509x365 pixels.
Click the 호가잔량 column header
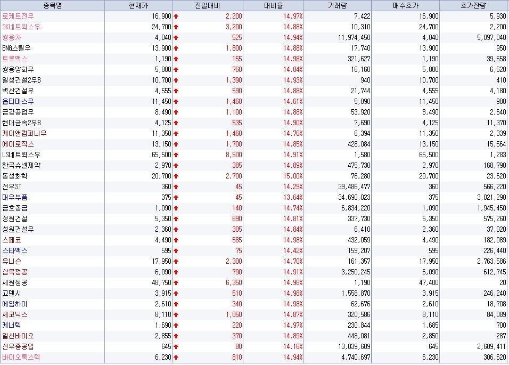point(473,5)
